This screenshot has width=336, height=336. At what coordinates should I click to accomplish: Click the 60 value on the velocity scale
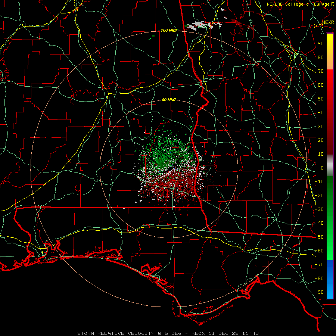pyautogui.click(x=321, y=85)
